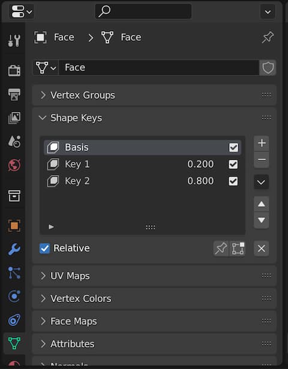Open the Modifiers wrench tab
Screen dimensions: 288x369
(x=14, y=249)
